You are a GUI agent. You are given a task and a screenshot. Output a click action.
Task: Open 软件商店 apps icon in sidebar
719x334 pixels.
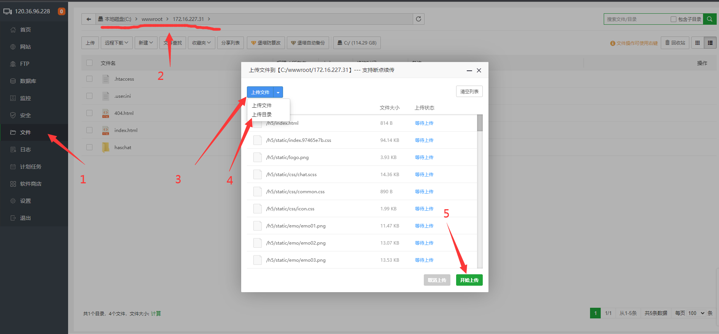pos(13,184)
